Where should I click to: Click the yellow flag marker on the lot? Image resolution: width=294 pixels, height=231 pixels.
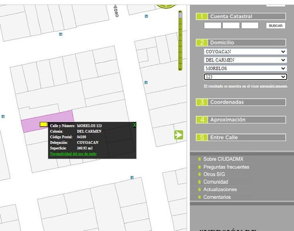tap(44, 124)
